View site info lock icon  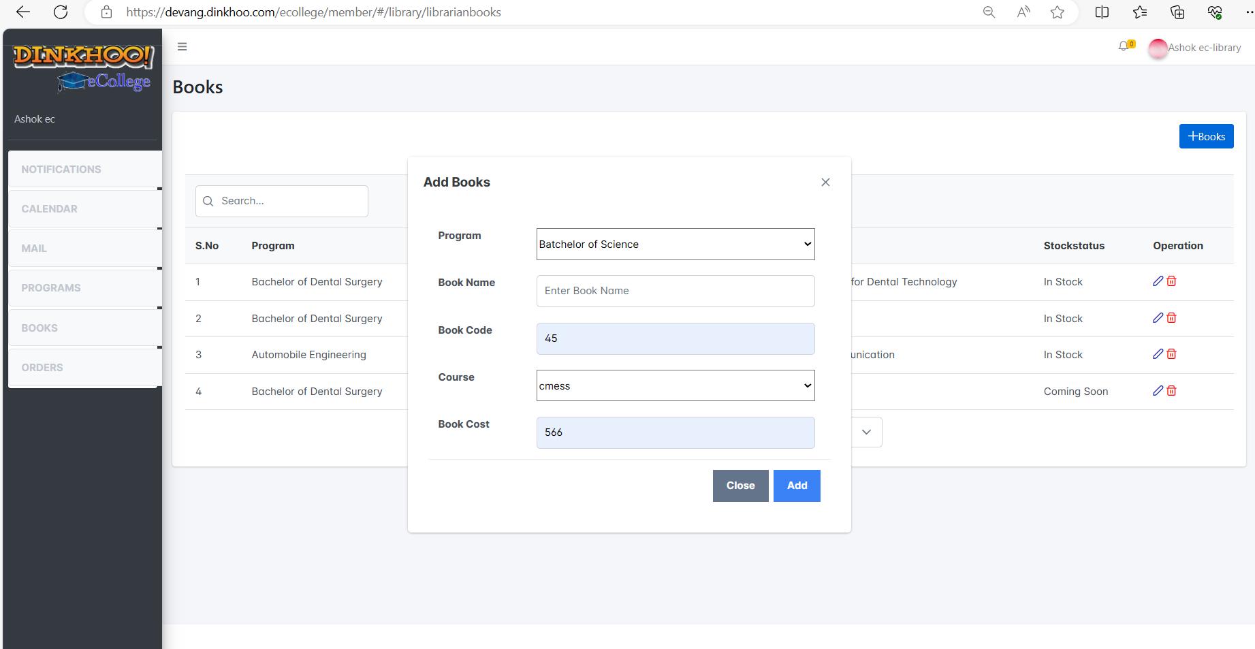(x=106, y=12)
